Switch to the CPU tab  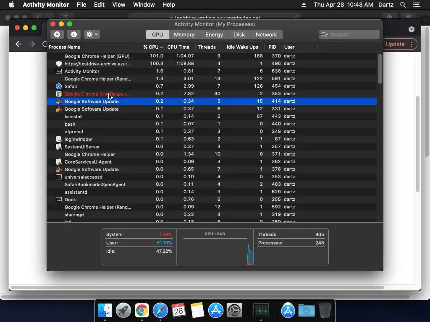point(157,34)
